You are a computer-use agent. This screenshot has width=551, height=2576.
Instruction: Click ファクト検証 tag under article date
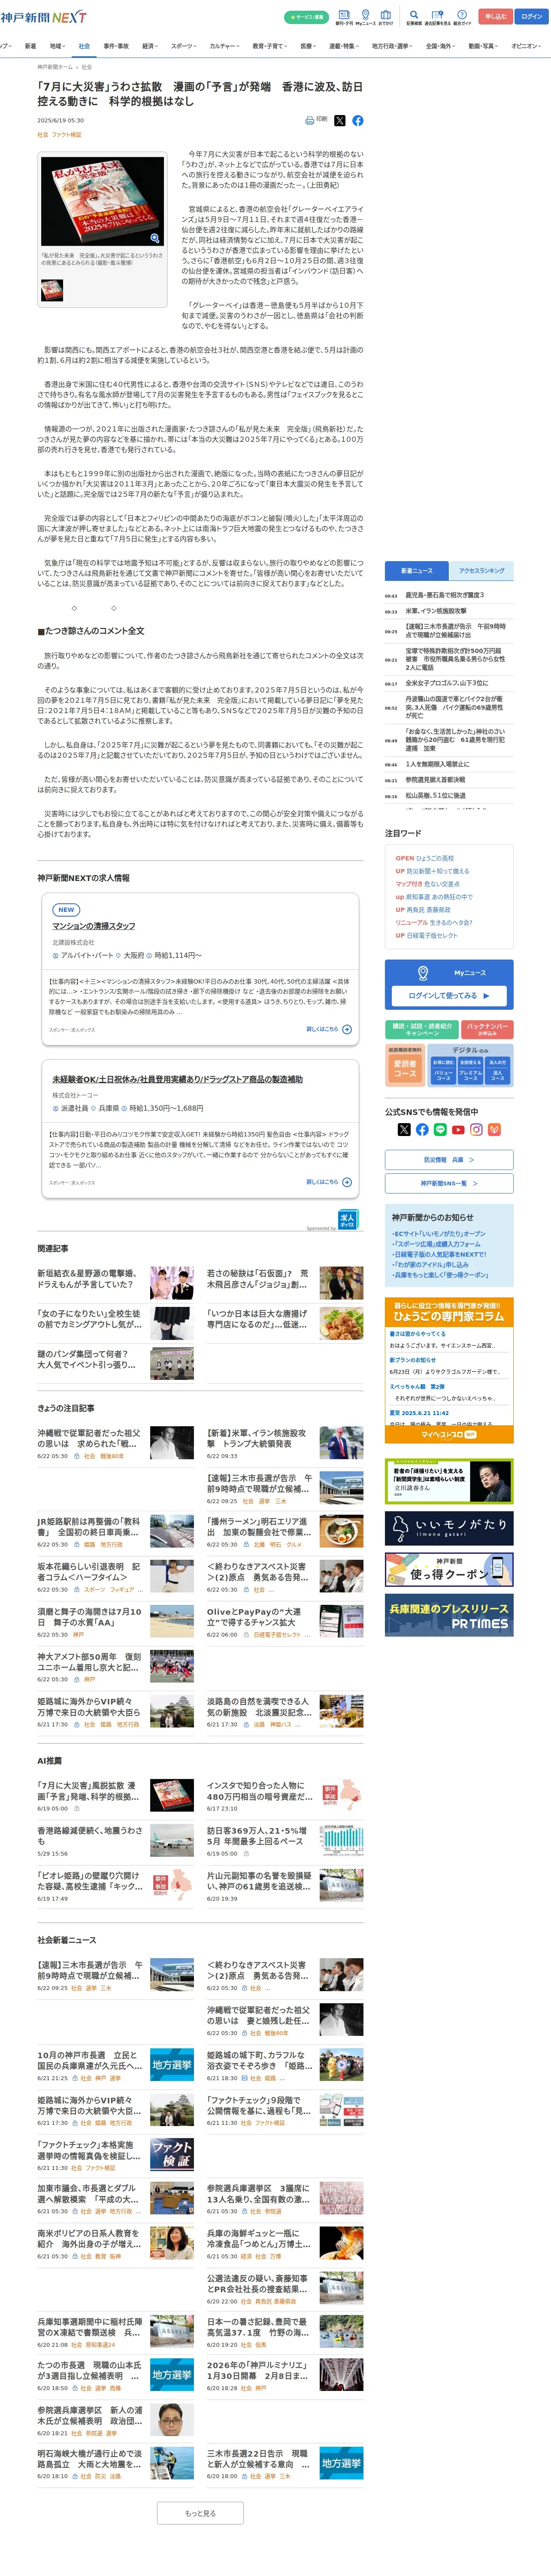(67, 134)
